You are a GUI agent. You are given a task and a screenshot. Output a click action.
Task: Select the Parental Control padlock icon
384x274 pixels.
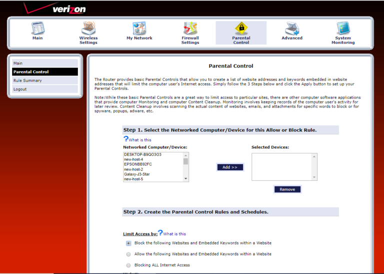pos(241,28)
